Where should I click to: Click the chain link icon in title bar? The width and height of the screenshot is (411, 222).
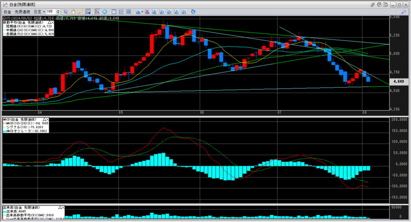click(373, 4)
